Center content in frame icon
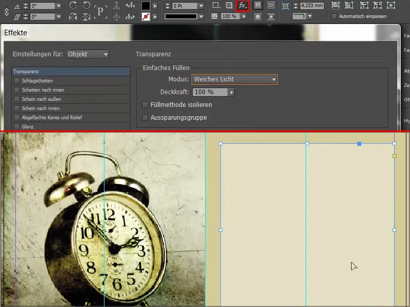 pyautogui.click(x=391, y=5)
